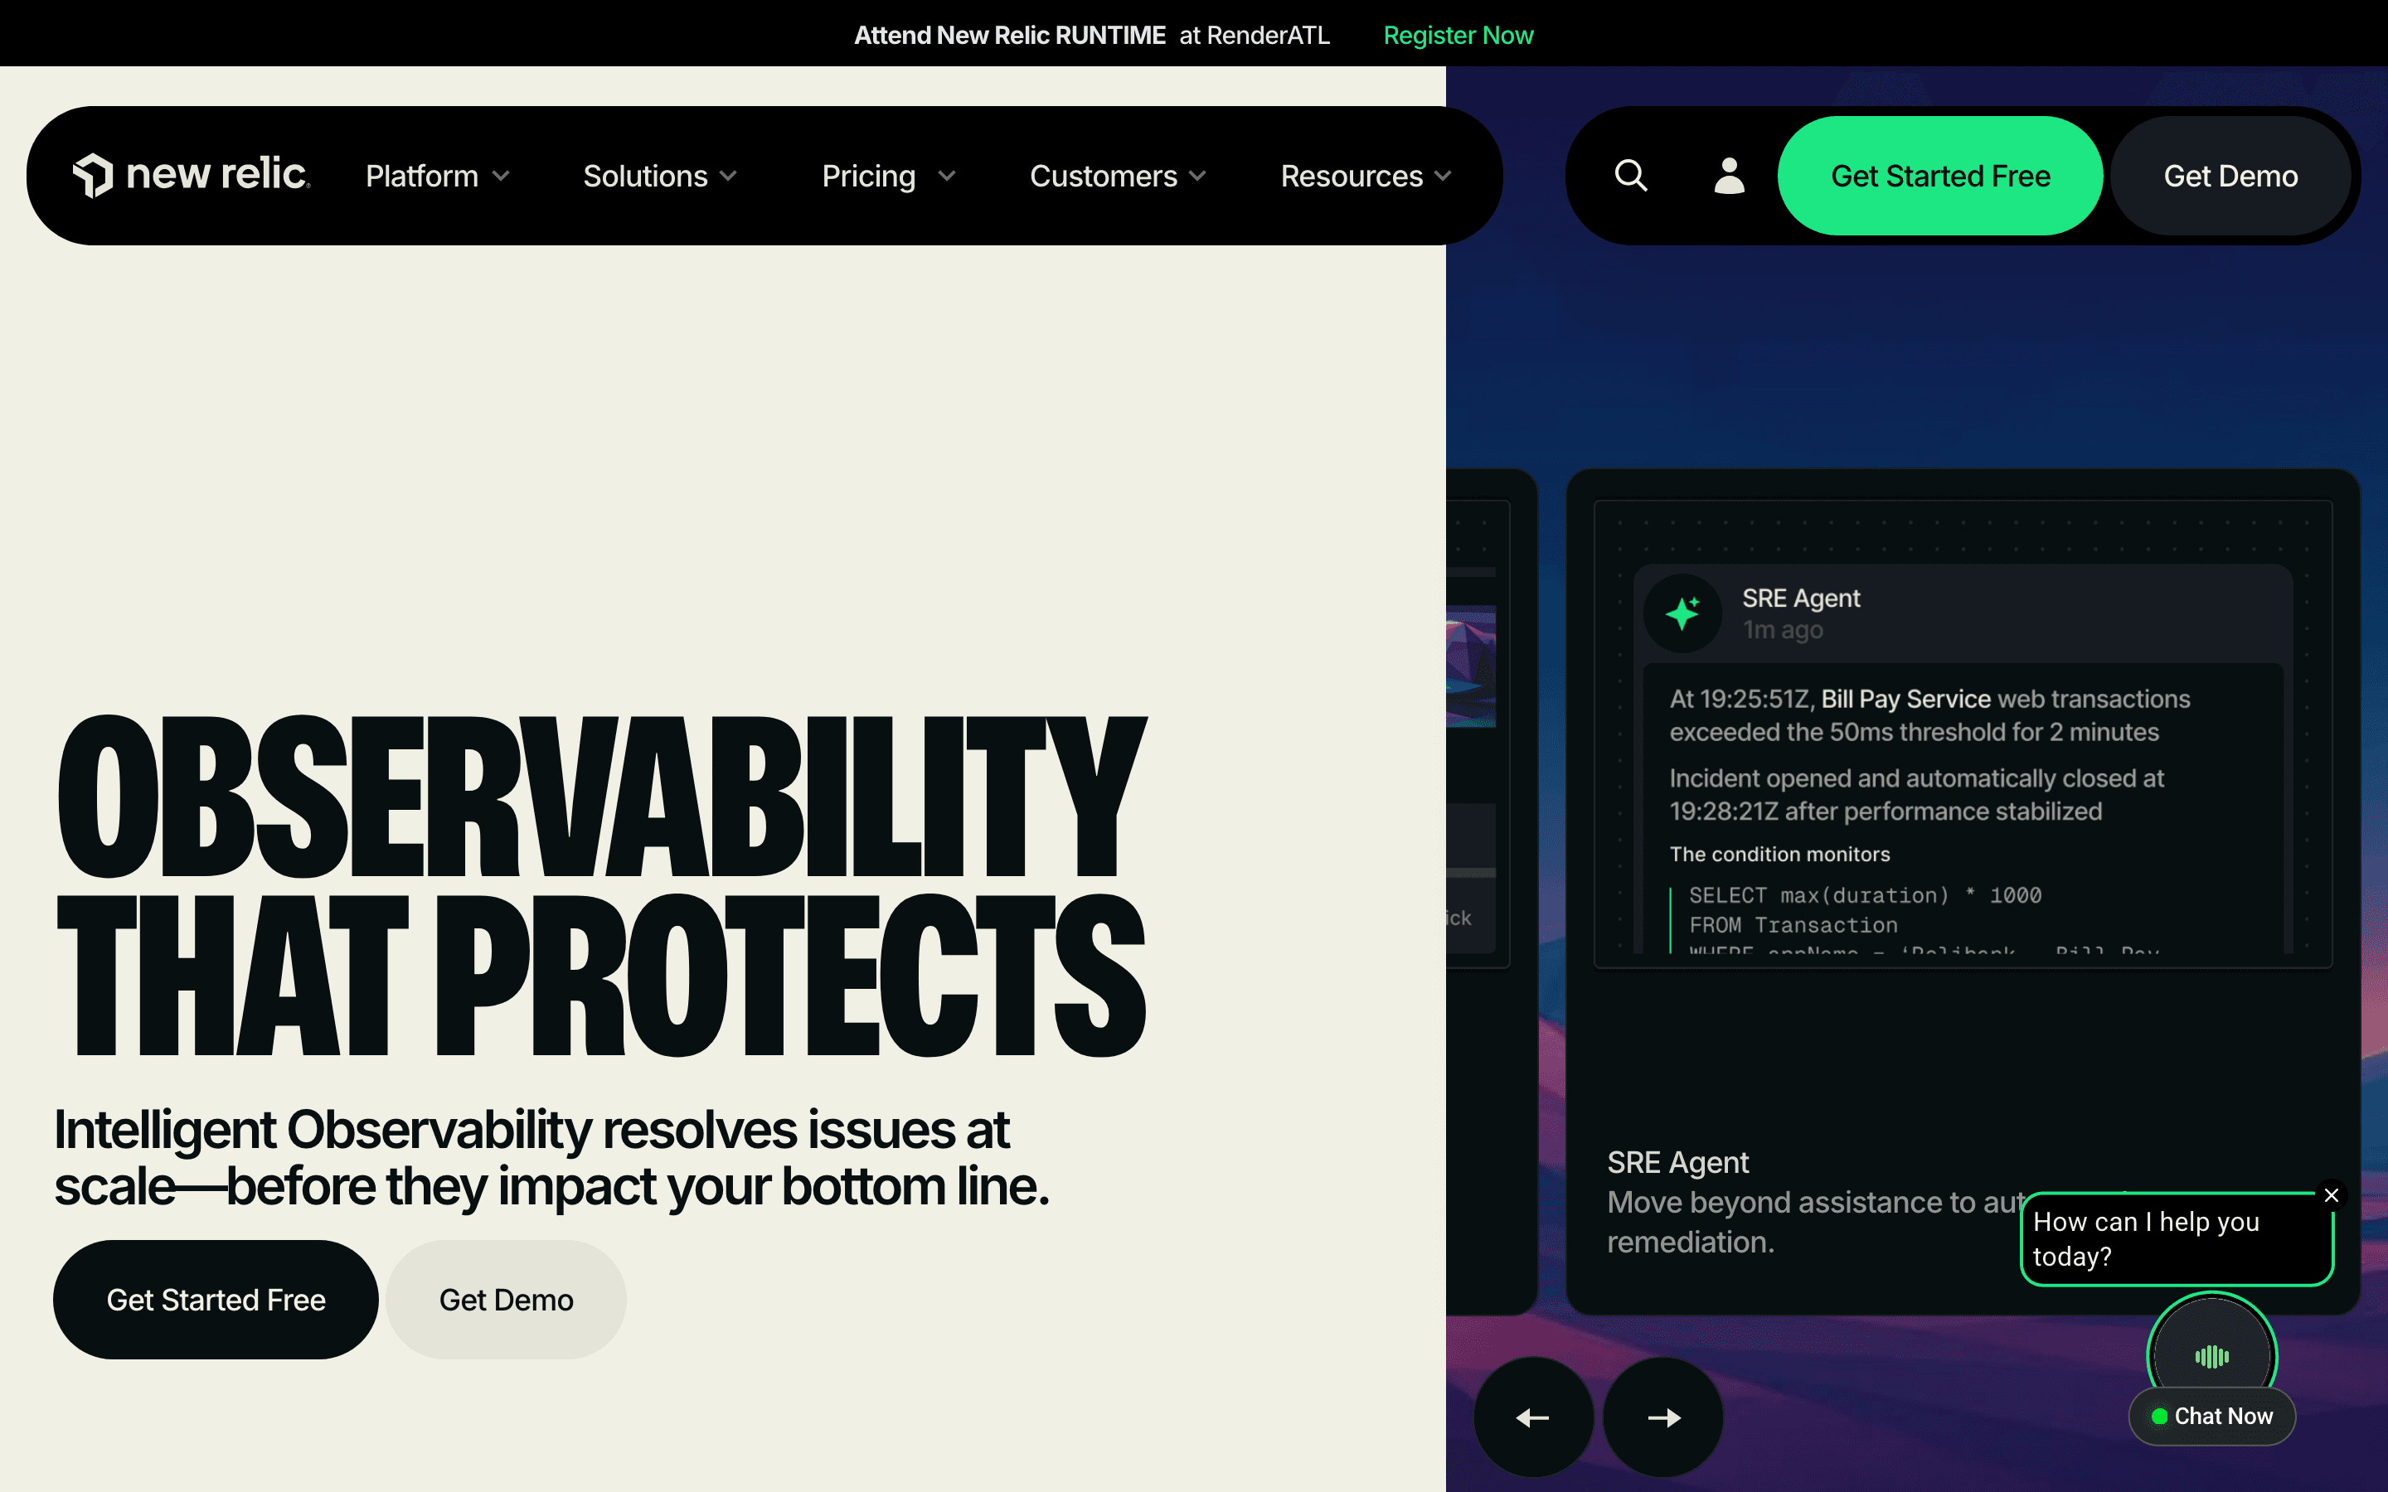2388x1492 pixels.
Task: Click the '1m ago' timestamp
Action: click(x=1782, y=630)
